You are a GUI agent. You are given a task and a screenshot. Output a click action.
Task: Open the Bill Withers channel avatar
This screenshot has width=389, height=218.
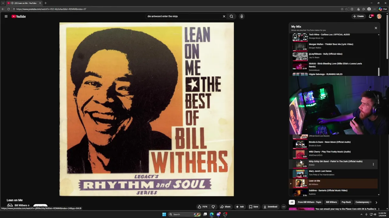10,206
